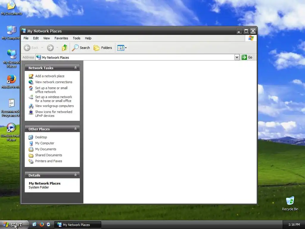Click the workgroup computers icon
The width and height of the screenshot is (305, 229).
(31, 106)
